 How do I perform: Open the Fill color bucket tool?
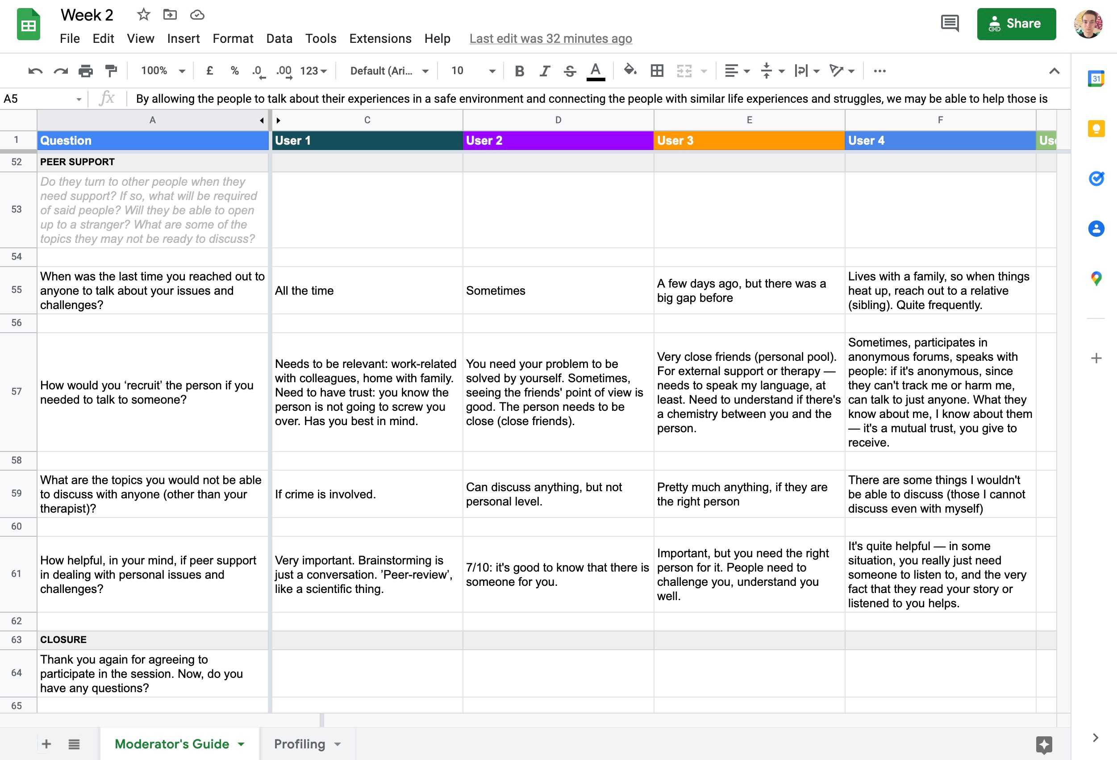coord(629,71)
